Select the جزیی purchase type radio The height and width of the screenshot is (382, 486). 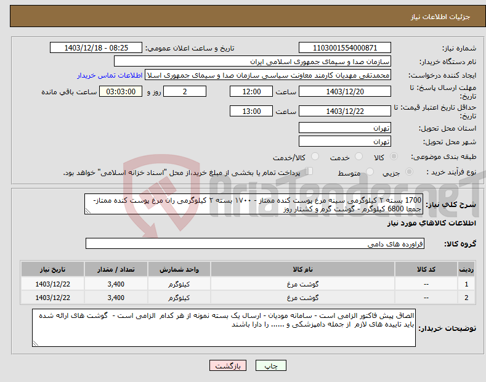pyautogui.click(x=409, y=171)
